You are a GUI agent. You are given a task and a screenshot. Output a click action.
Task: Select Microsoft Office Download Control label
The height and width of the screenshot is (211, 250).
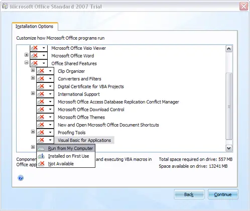pyautogui.click(x=91, y=110)
